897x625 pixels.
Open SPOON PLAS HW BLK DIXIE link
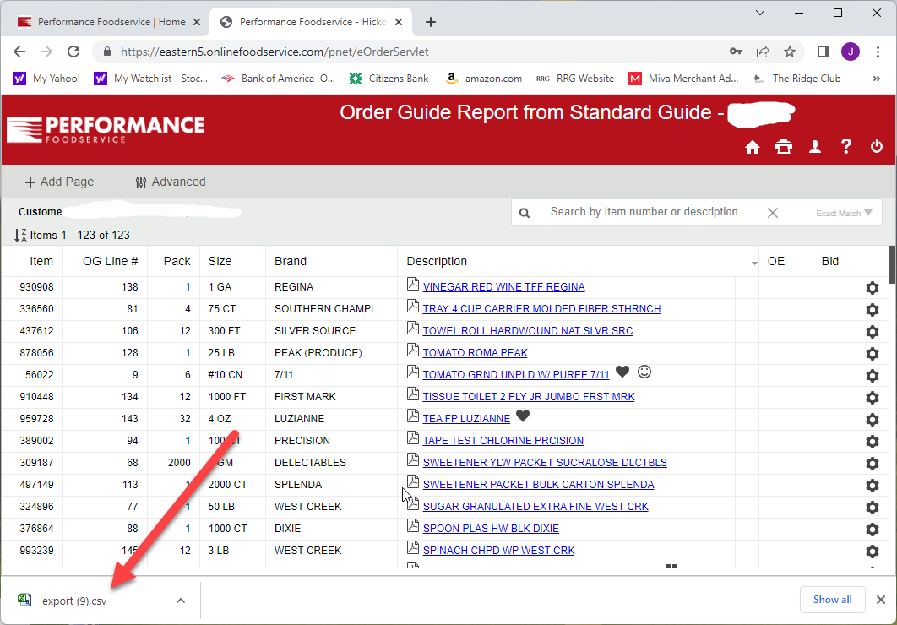point(491,529)
